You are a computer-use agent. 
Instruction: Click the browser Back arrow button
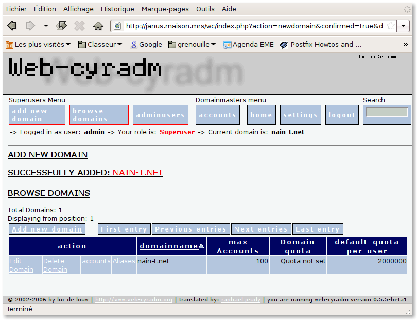(12, 26)
